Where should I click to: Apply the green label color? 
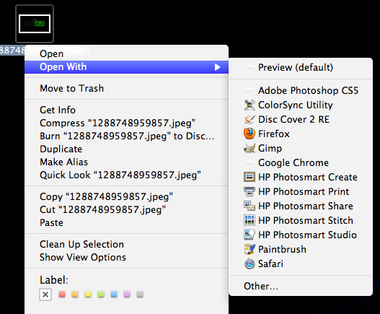coord(101,295)
